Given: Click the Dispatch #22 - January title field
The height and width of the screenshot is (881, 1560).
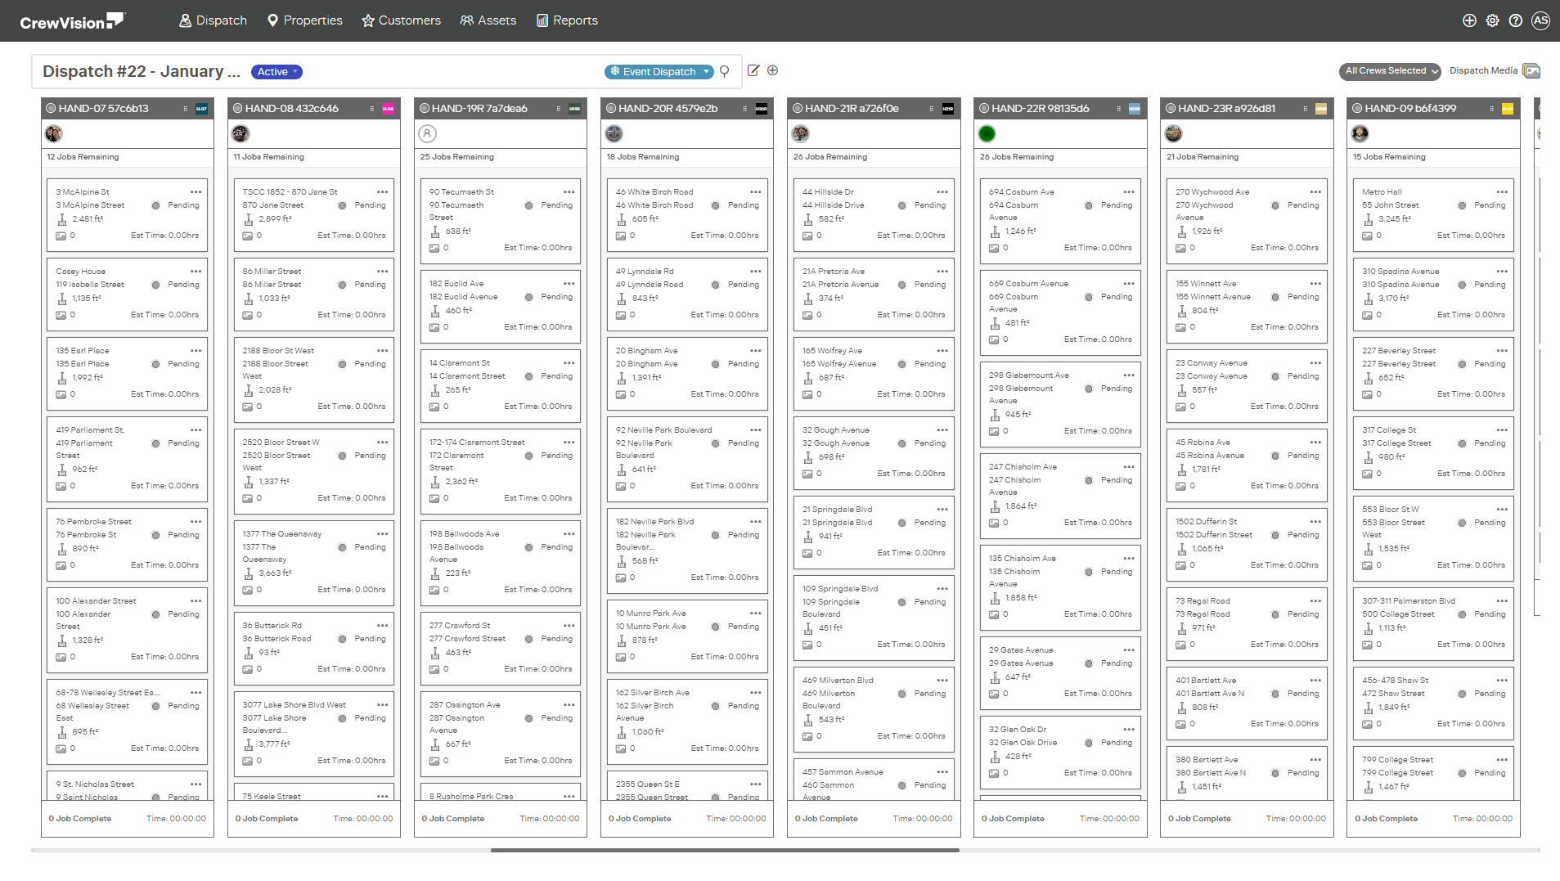Looking at the screenshot, I should (x=142, y=72).
